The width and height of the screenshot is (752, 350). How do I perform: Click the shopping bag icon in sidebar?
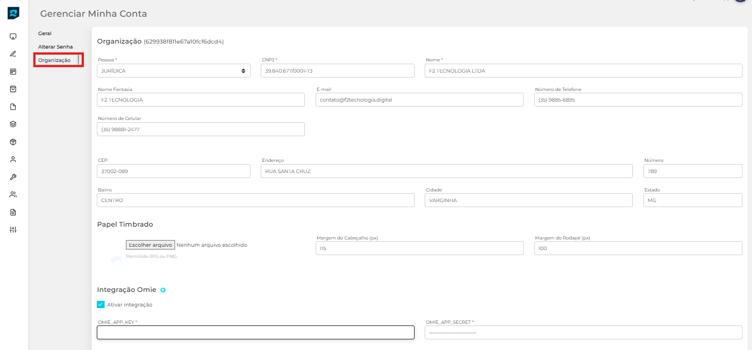click(x=13, y=89)
